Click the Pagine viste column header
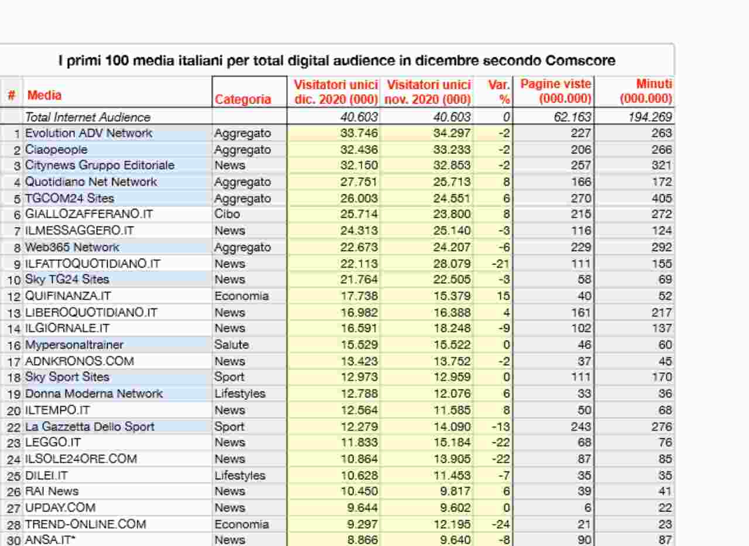 556,91
